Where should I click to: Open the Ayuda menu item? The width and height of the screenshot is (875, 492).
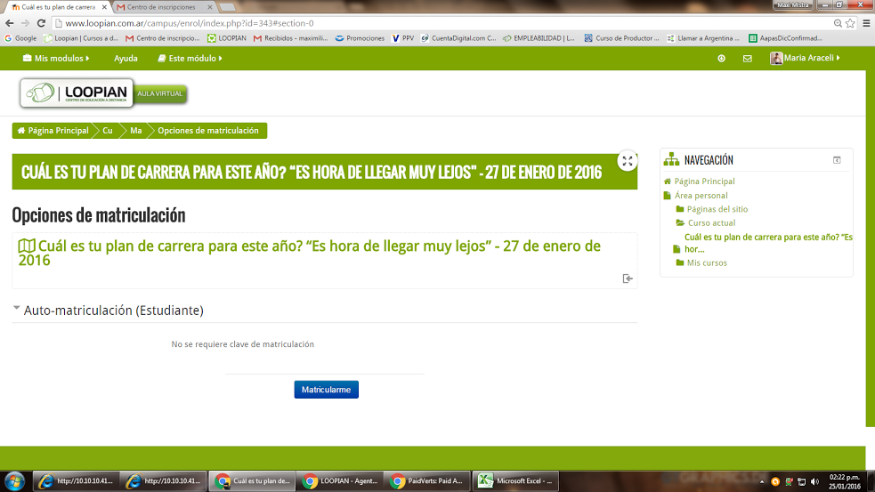126,59
